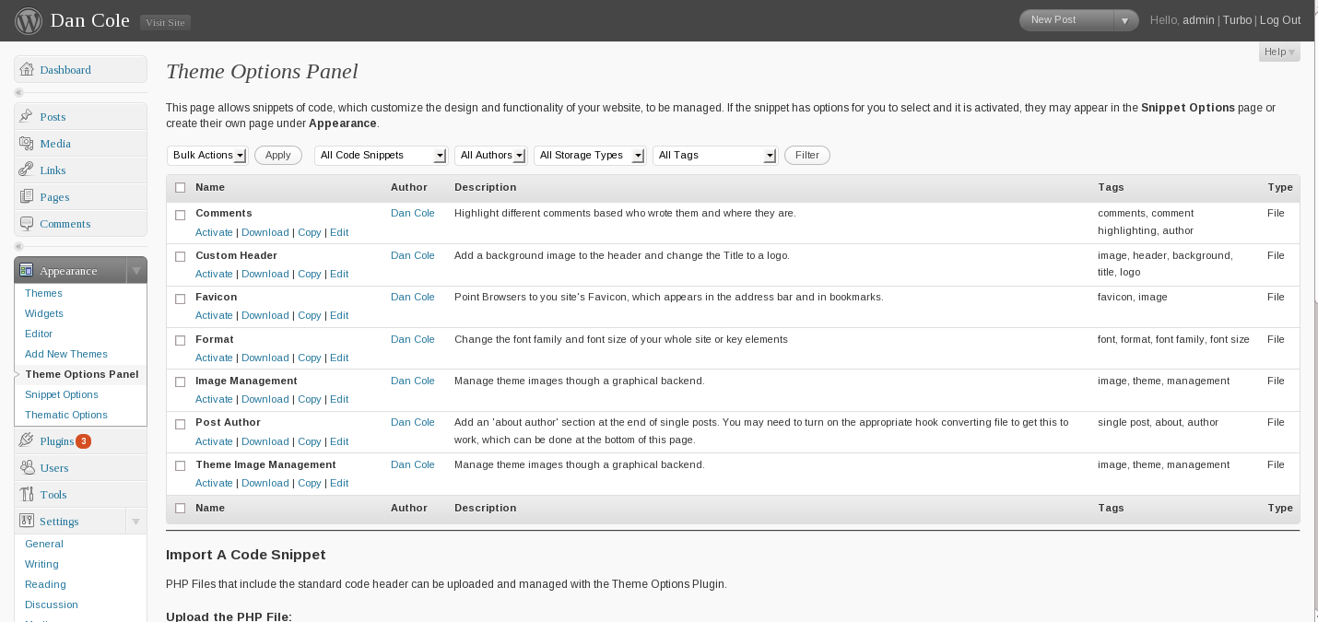1318x622 pixels.
Task: Click the Media icon in sidebar
Action: tap(27, 144)
